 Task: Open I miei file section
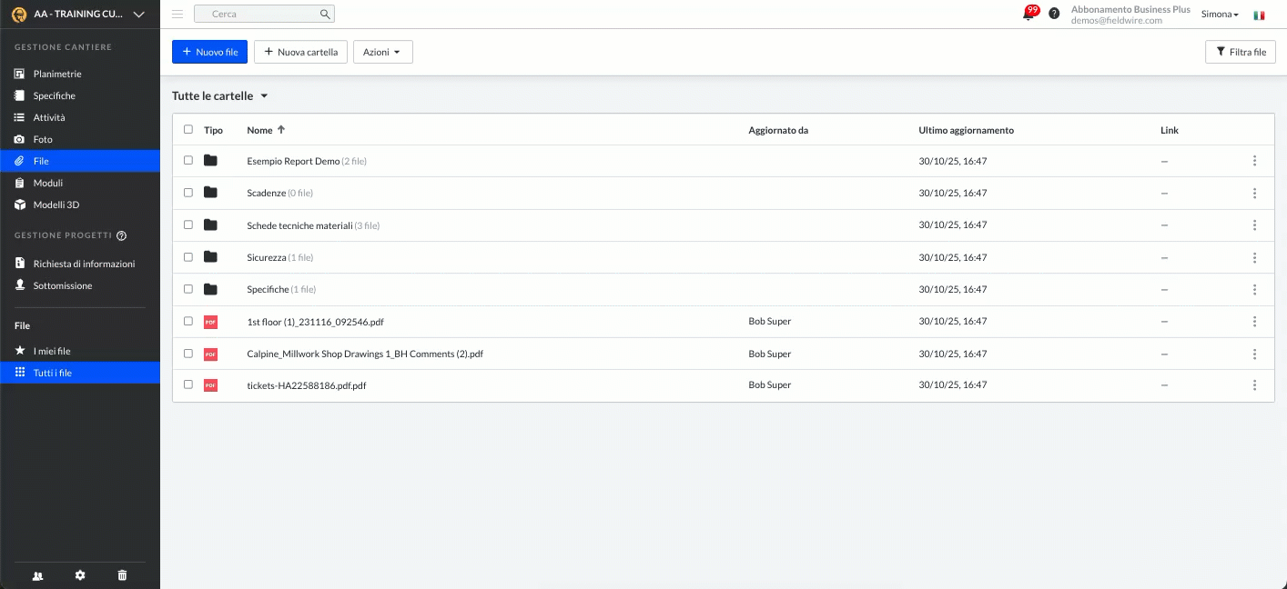[52, 351]
